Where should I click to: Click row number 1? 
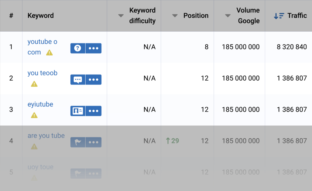(x=11, y=47)
